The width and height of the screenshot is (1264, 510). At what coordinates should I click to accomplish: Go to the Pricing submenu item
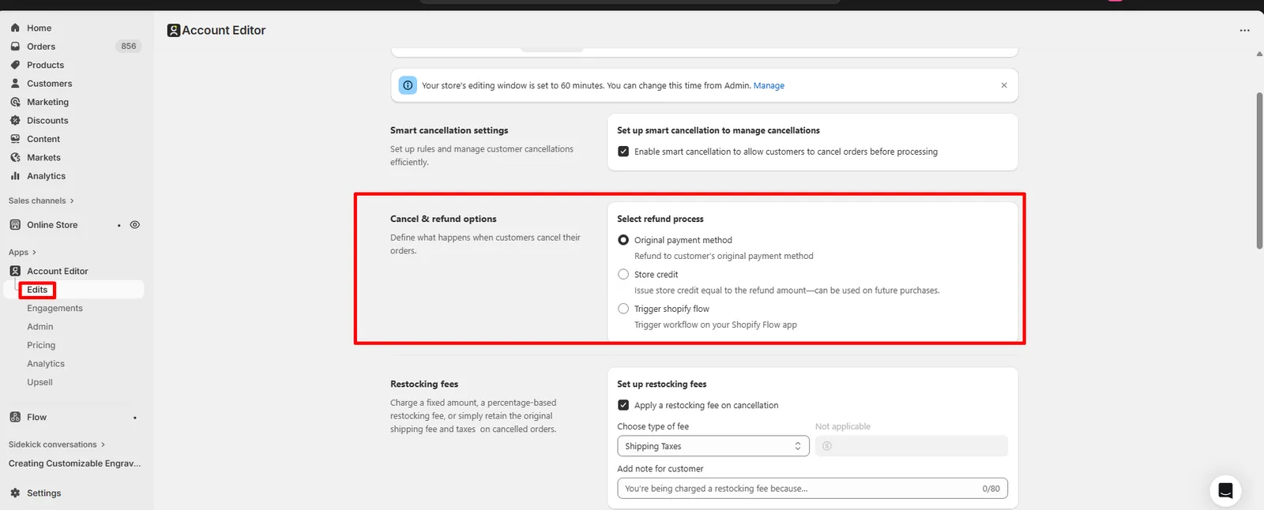tap(41, 345)
